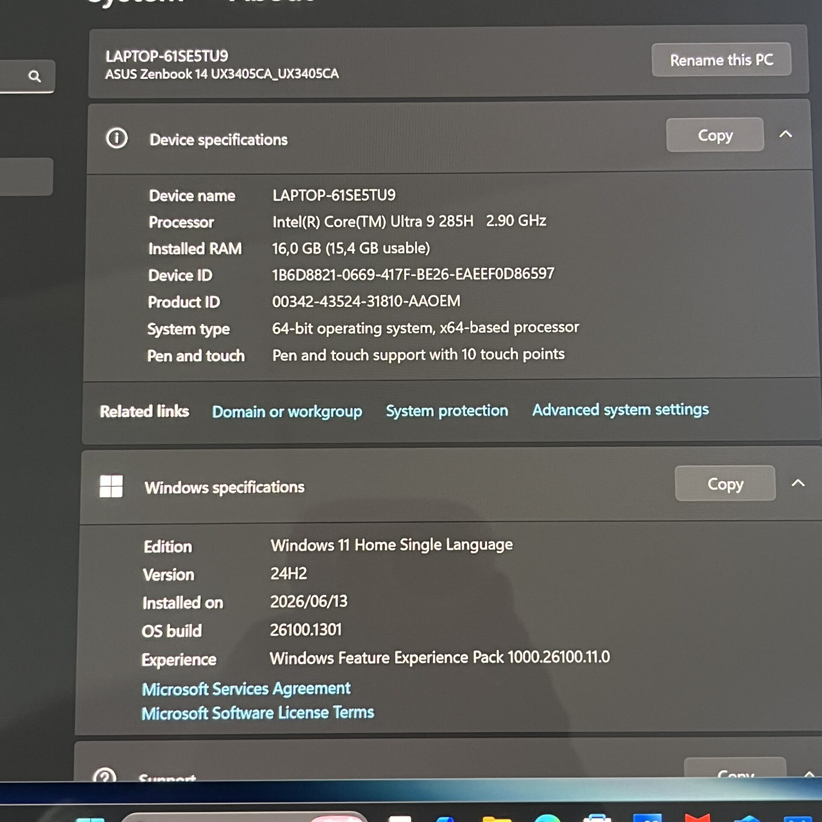This screenshot has height=822, width=822.
Task: Open Advanced system settings link
Action: coord(620,410)
